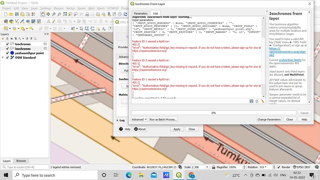Click the New Shapefile Layer icon
The height and width of the screenshot is (180, 320).
[x=17, y=21]
